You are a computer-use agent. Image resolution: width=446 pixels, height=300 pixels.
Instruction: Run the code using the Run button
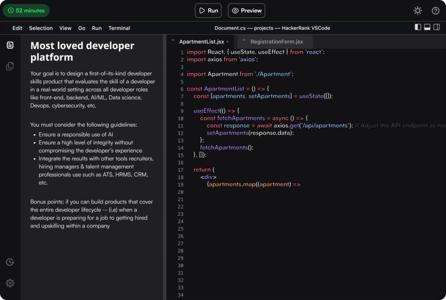point(208,10)
